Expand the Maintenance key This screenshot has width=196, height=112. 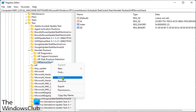[x=26, y=14]
